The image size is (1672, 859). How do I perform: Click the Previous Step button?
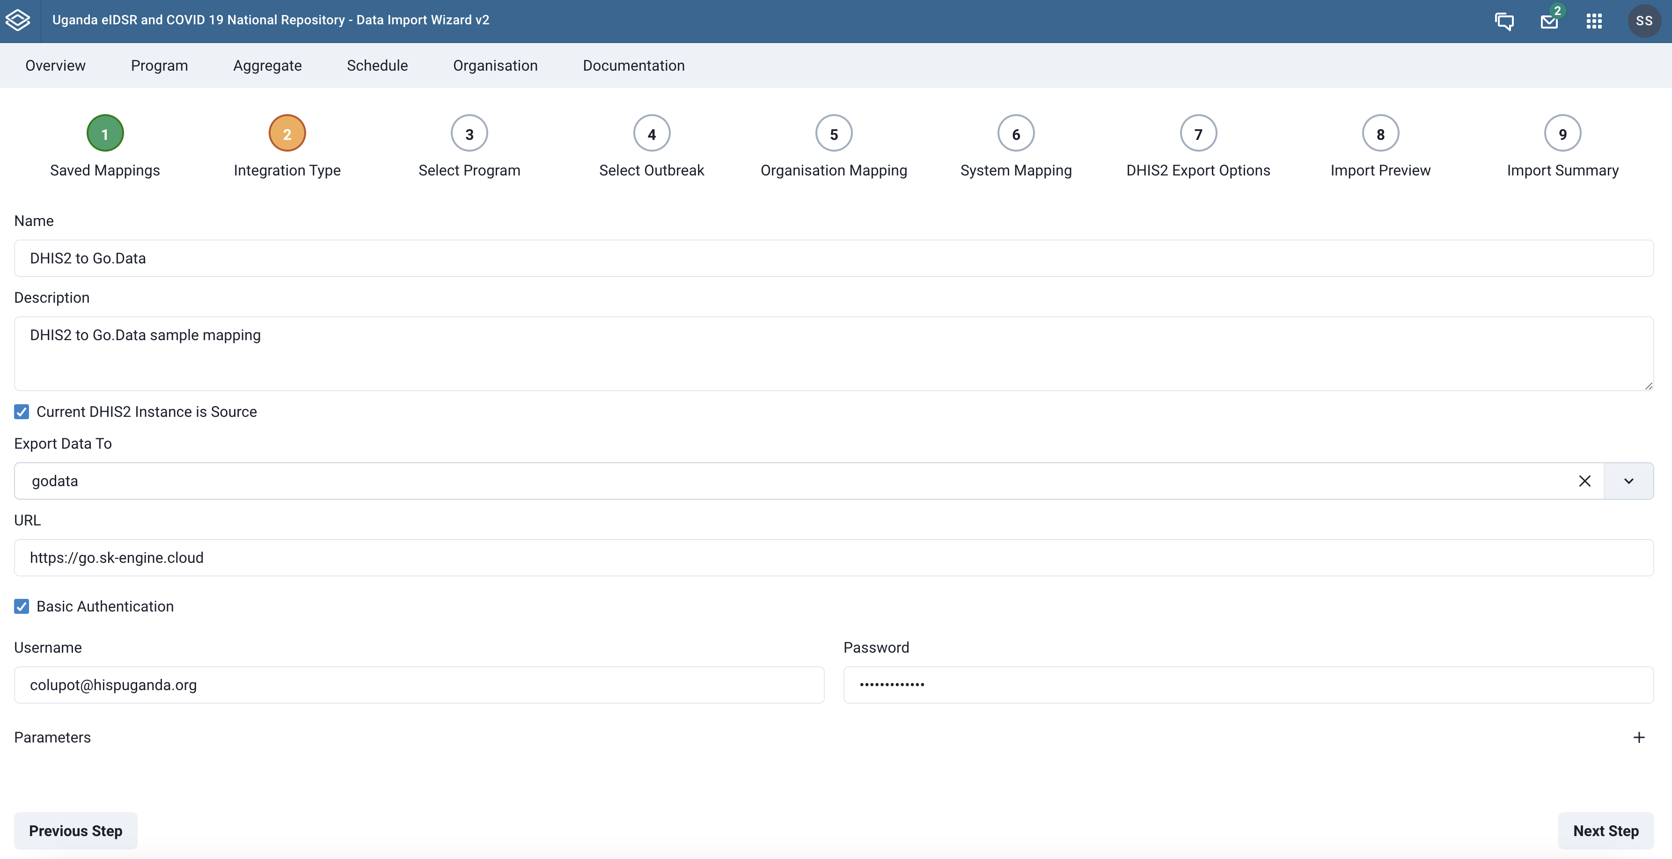click(x=76, y=830)
